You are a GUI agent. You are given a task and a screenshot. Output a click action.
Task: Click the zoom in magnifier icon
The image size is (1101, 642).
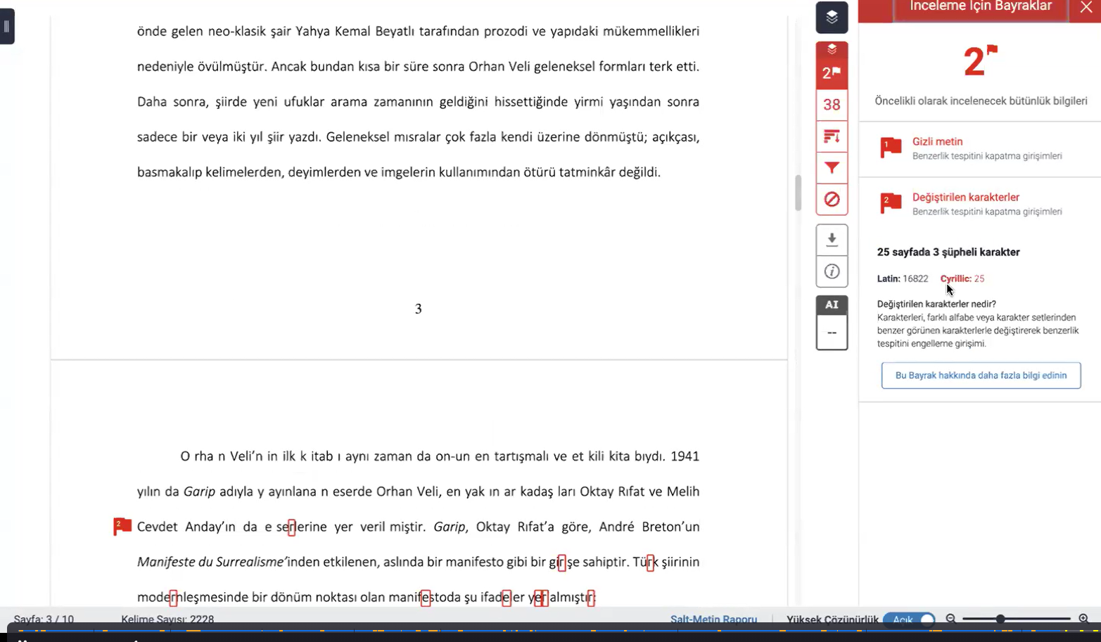pyautogui.click(x=1083, y=619)
